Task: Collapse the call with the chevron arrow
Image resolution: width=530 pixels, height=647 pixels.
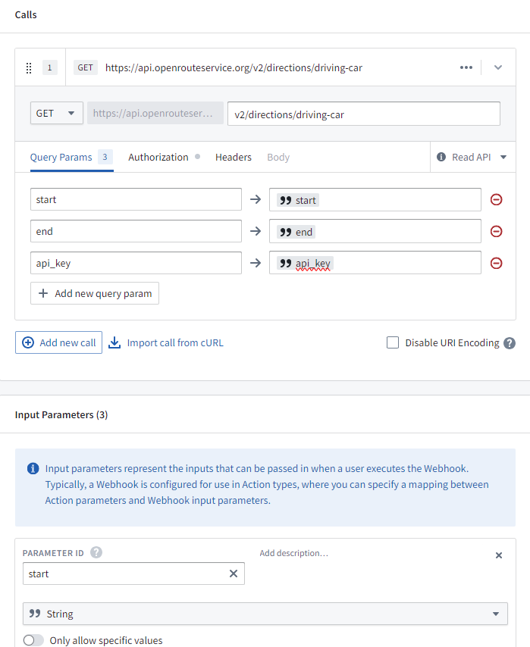Action: click(498, 67)
